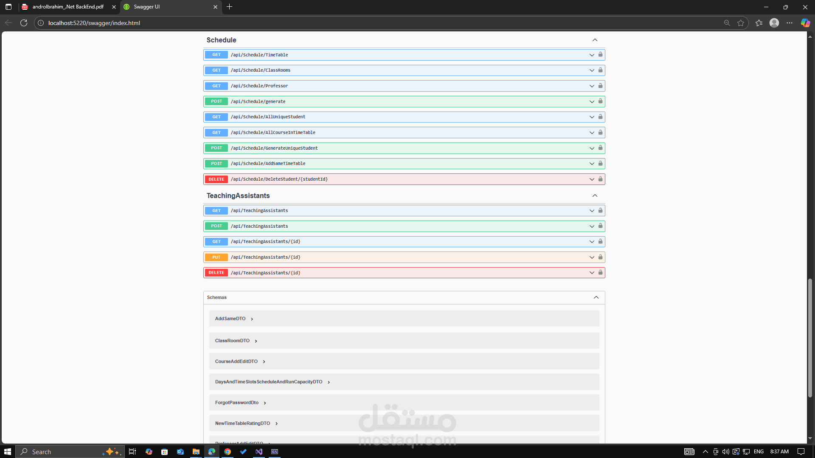Collapse the TeachingAssistants section
Screen dimensions: 815x458
click(595, 195)
